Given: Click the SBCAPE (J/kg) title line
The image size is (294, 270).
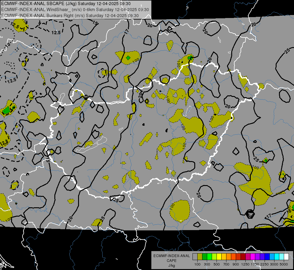Looking at the screenshot, I should click(66, 4).
